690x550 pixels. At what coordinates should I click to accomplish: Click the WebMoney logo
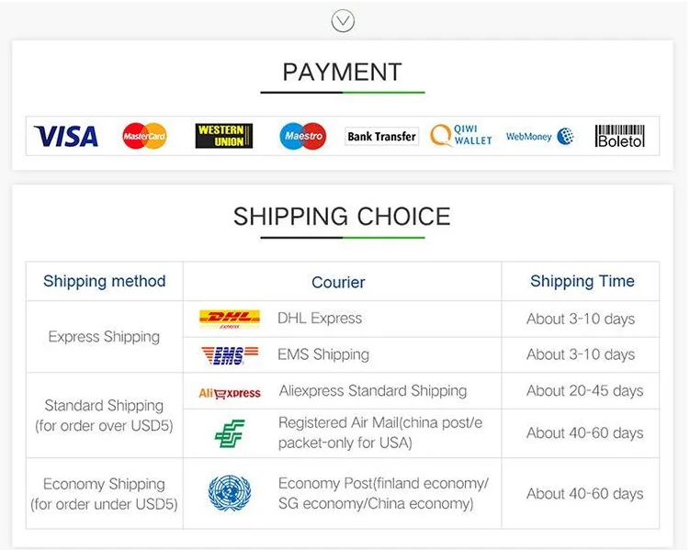(539, 137)
